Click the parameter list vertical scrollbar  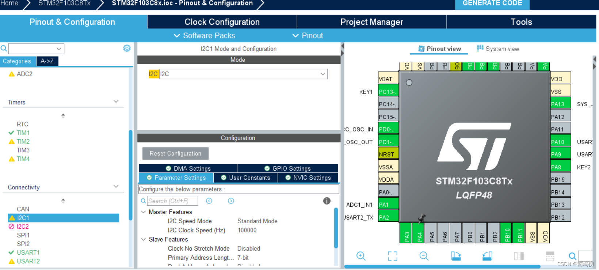(336, 228)
